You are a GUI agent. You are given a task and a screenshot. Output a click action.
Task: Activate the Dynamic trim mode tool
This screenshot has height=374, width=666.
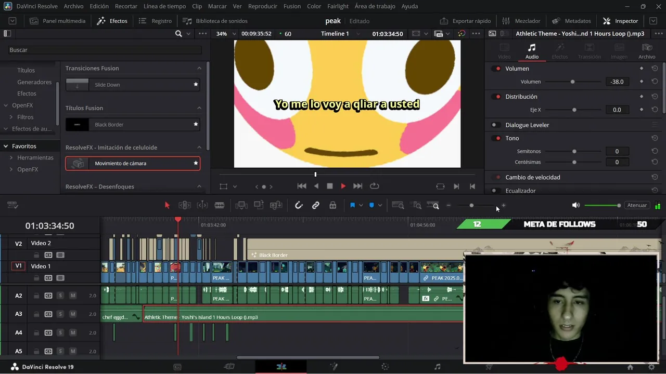click(x=202, y=205)
